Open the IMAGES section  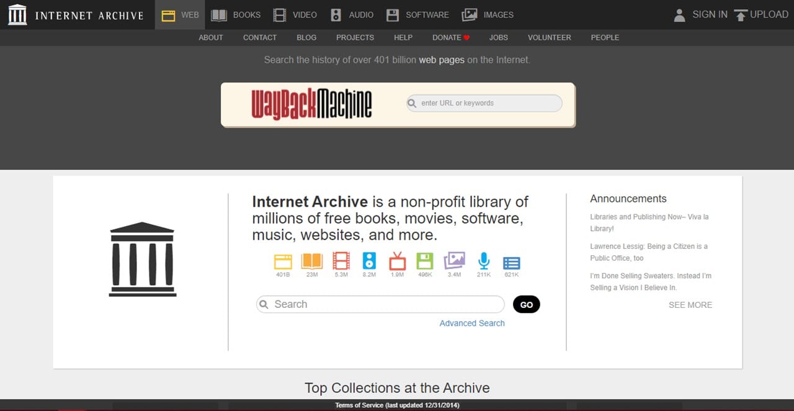499,15
